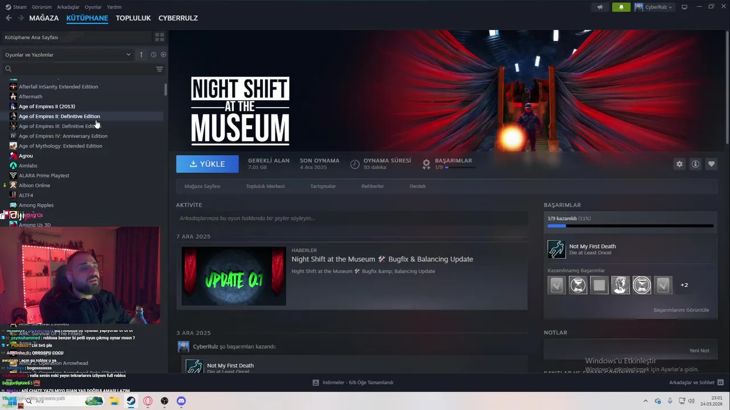
Task: Click the back navigation arrow
Action: pyautogui.click(x=9, y=18)
